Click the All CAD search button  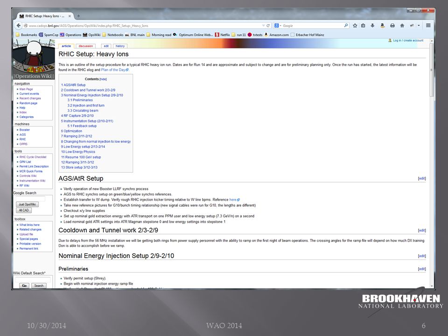click(x=24, y=210)
